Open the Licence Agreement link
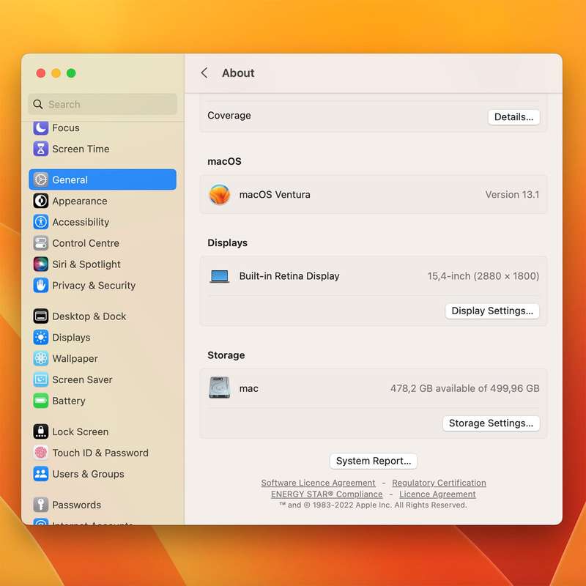 437,494
